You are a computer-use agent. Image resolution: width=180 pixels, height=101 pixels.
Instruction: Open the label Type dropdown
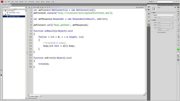click(x=165, y=17)
